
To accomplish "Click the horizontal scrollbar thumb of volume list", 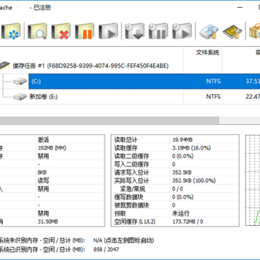I will point(109,120).
